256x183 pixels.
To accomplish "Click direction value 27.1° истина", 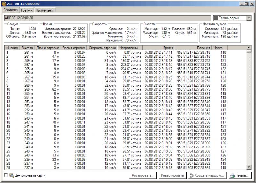I will (x=132, y=155).
